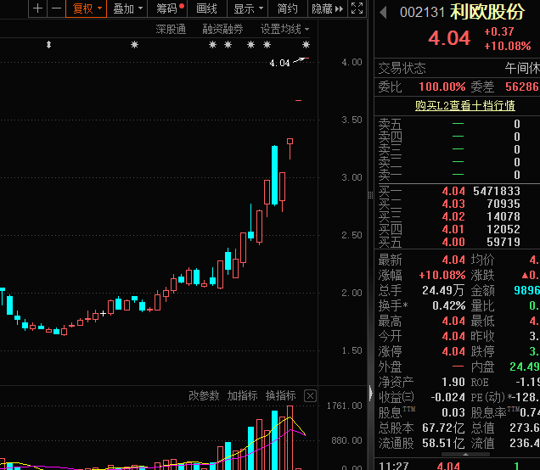Click the double-arrow toolbar overflow icon
540x470 pixels.
tap(340, 8)
